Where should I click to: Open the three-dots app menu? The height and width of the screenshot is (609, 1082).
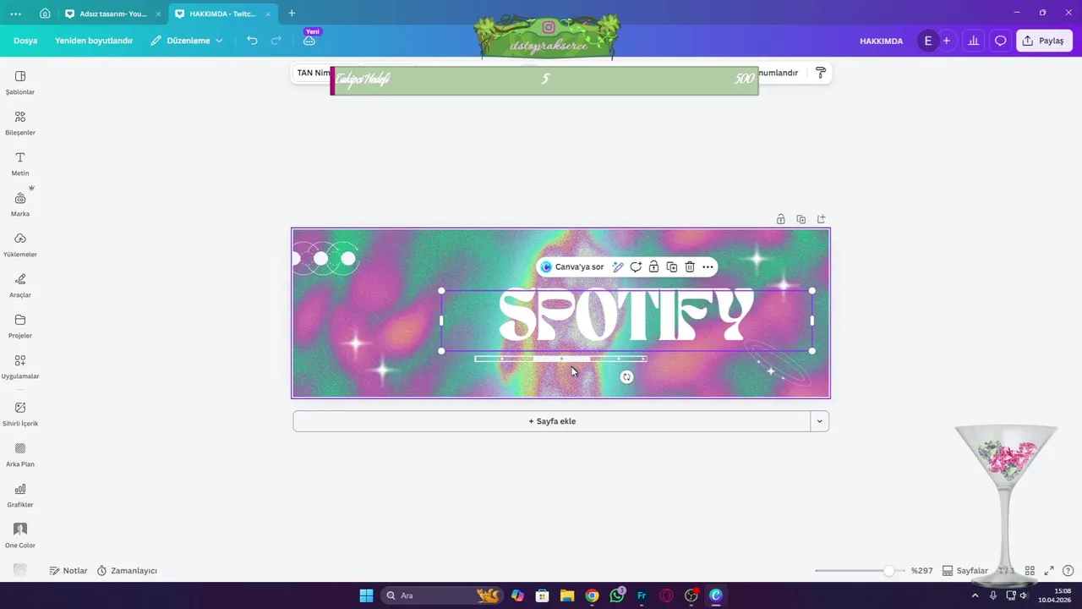pos(15,14)
